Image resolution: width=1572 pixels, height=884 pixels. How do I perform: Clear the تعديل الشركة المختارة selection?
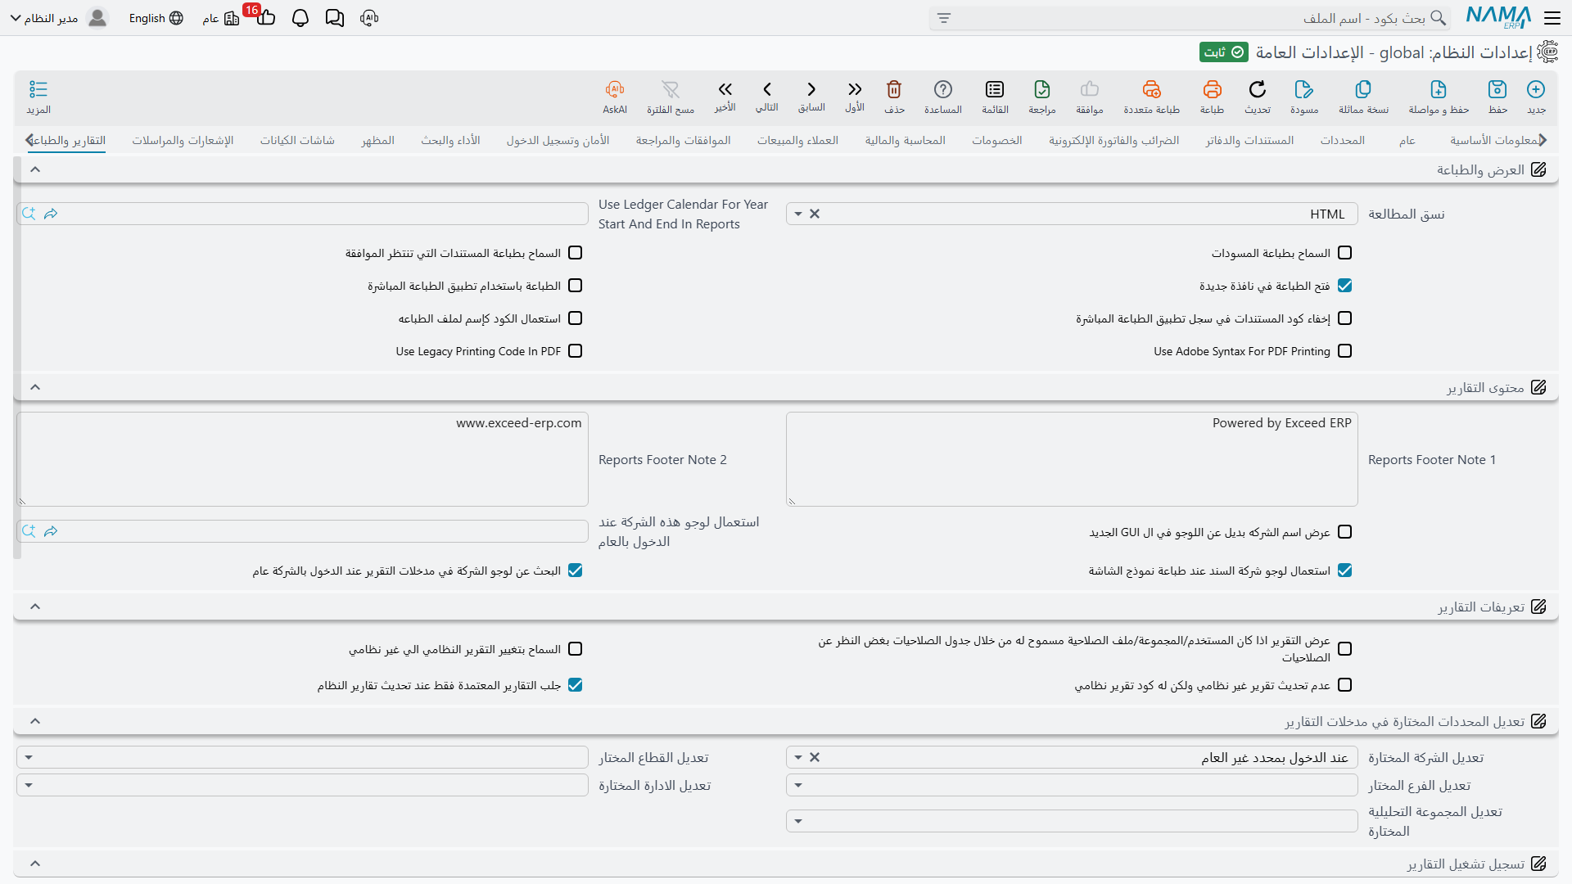(x=815, y=757)
